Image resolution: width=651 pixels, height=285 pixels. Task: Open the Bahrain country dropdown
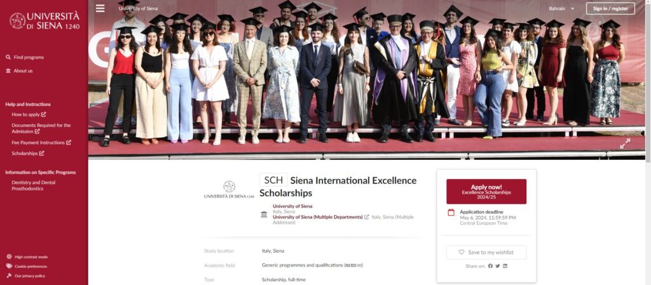tap(561, 8)
